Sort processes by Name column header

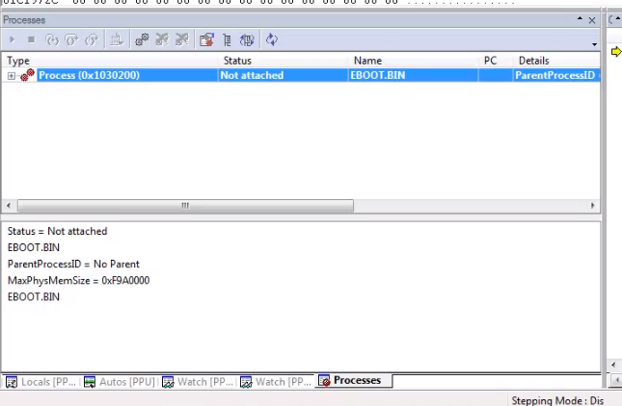pos(367,61)
